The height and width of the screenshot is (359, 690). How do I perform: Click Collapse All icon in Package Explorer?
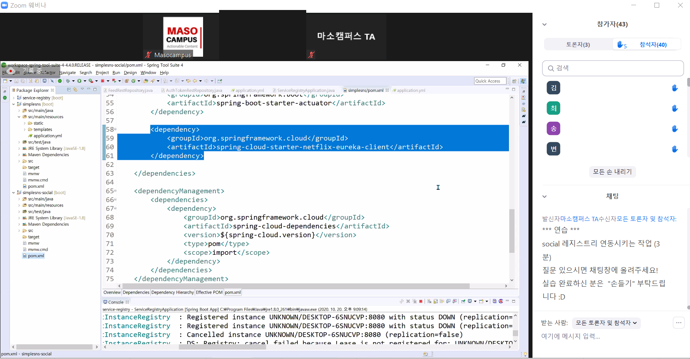coord(69,90)
